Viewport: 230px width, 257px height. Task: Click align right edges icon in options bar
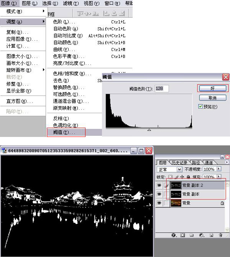pyautogui.click(x=122, y=13)
